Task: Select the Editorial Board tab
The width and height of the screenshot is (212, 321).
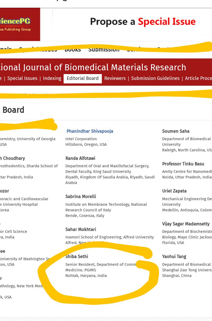Action: pos(83,79)
